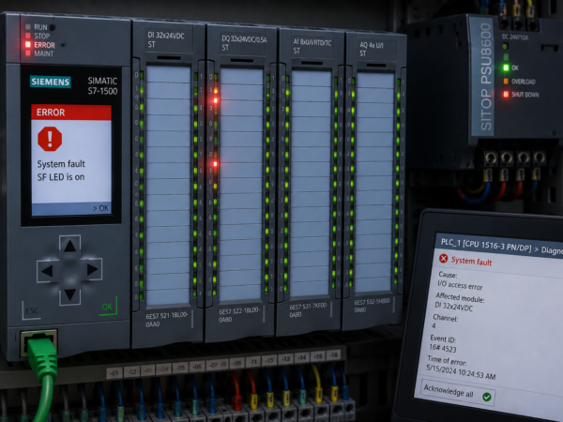The image size is (563, 422).
Task: Click the MAINT status LED
Action: pyautogui.click(x=28, y=53)
